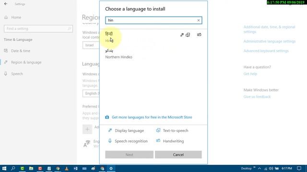Click the red C app in taskbar

(x=40, y=169)
